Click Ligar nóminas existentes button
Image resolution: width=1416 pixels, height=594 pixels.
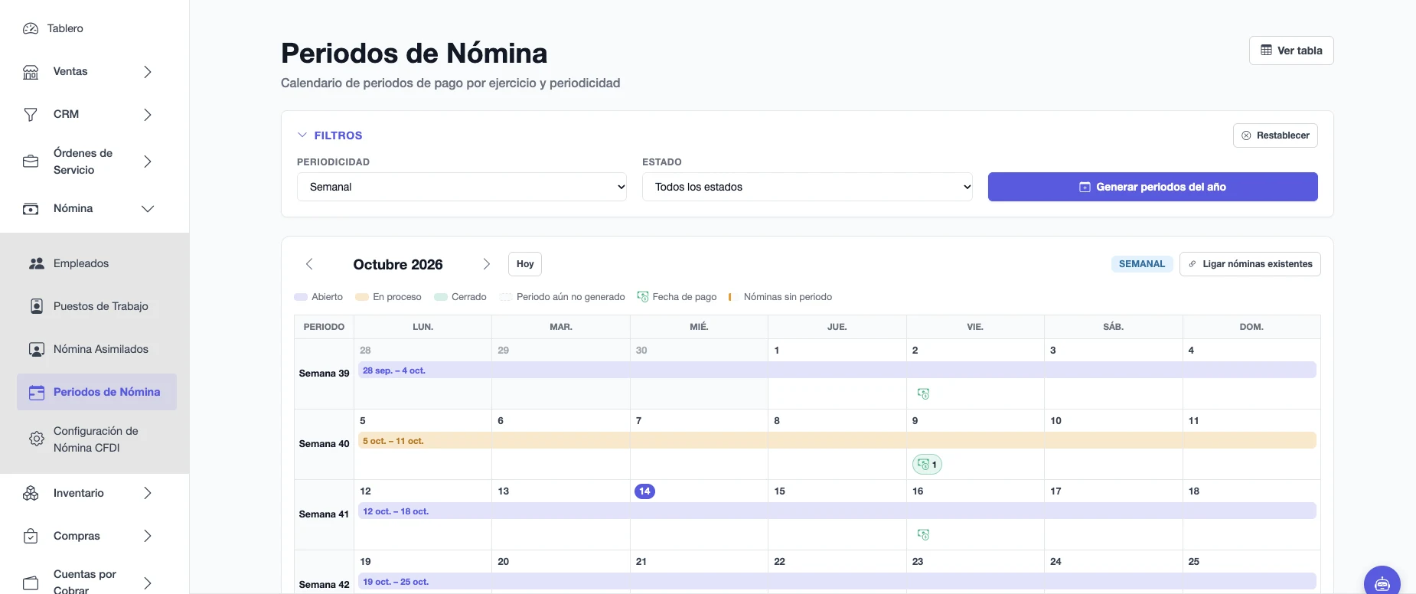tap(1250, 264)
